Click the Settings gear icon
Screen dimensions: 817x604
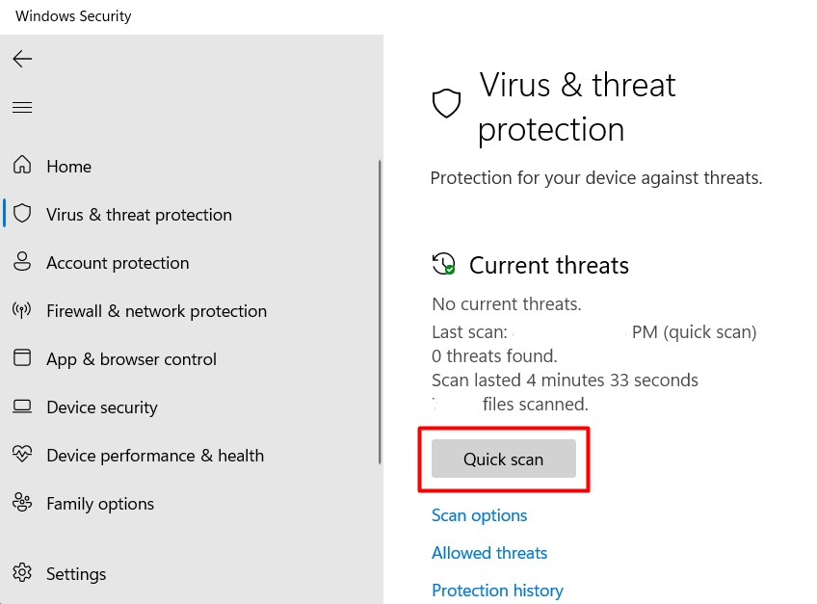point(22,573)
